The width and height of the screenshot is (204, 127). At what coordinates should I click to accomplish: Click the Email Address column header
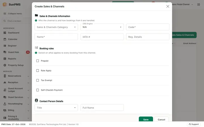click(190, 43)
